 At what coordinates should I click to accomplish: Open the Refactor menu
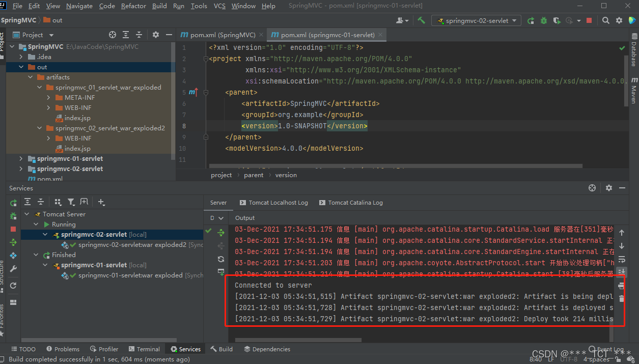pyautogui.click(x=133, y=6)
